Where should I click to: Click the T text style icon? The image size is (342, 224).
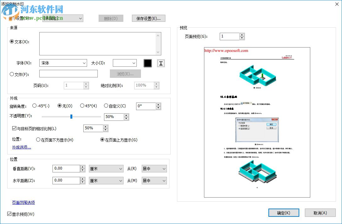pyautogui.click(x=161, y=63)
